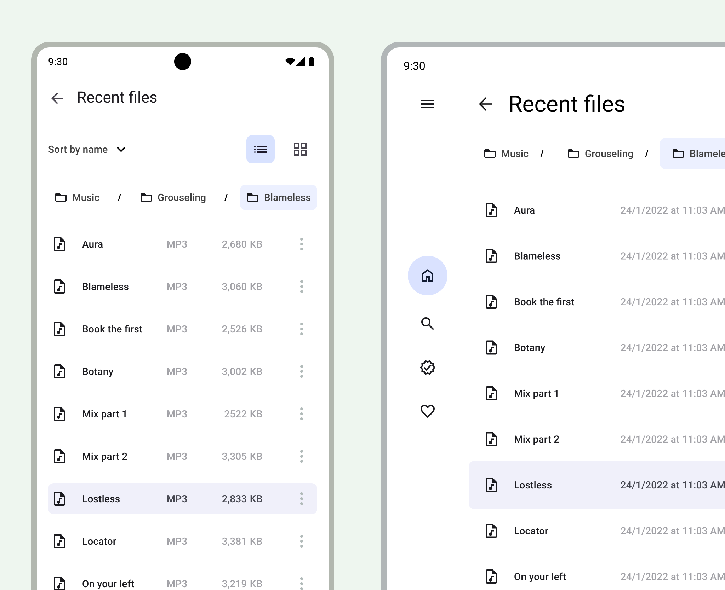Click the overflow menu icon for Blameless

301,286
